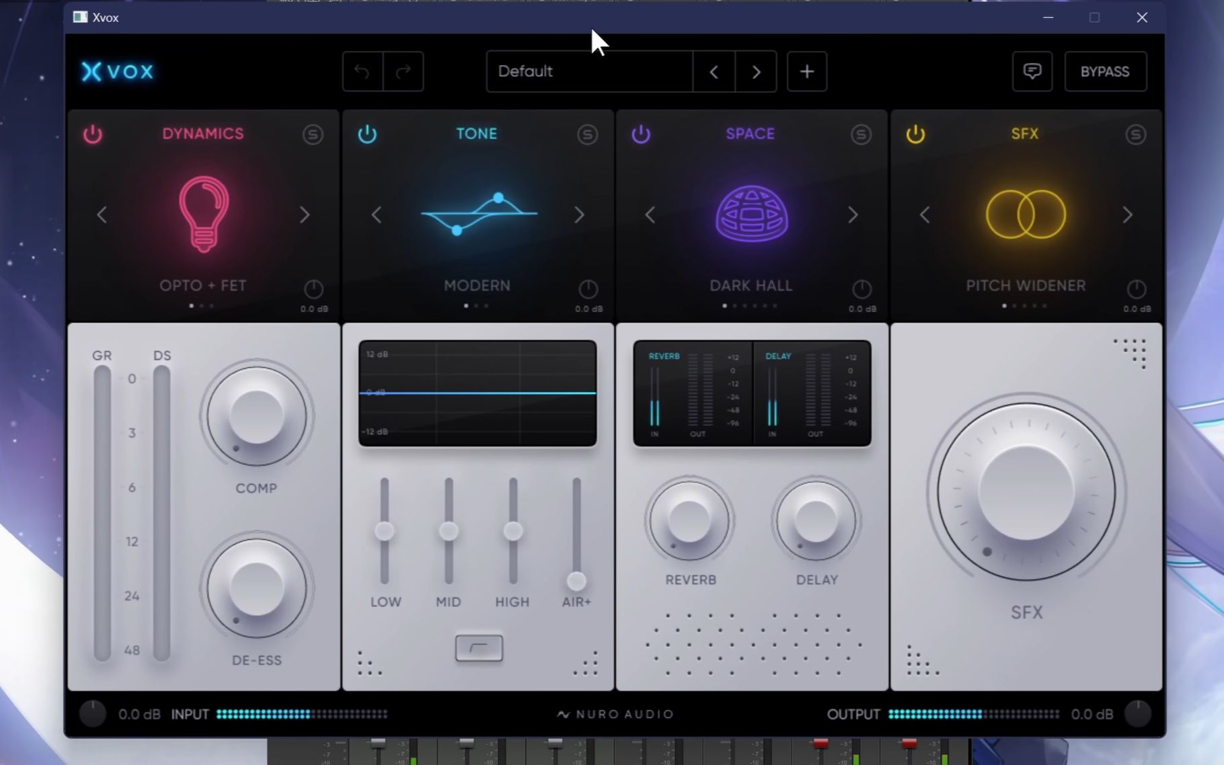Click the DE-ESS knob
Viewport: 1224px width, 765px height.
[256, 588]
